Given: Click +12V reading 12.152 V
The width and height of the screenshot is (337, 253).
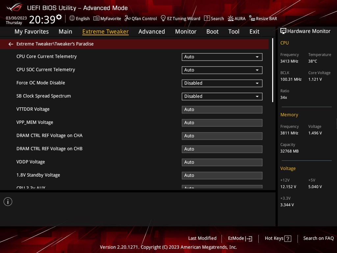Looking at the screenshot, I should pos(288,186).
